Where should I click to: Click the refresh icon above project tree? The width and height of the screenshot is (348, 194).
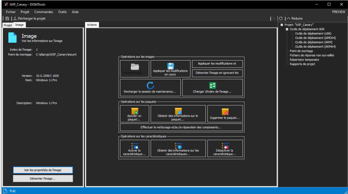click(x=281, y=18)
